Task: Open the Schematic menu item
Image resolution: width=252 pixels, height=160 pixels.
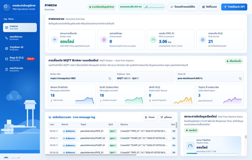Action: point(20,38)
